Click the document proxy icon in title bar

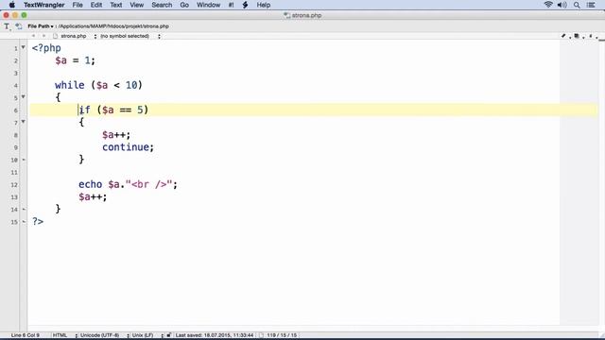[286, 15]
